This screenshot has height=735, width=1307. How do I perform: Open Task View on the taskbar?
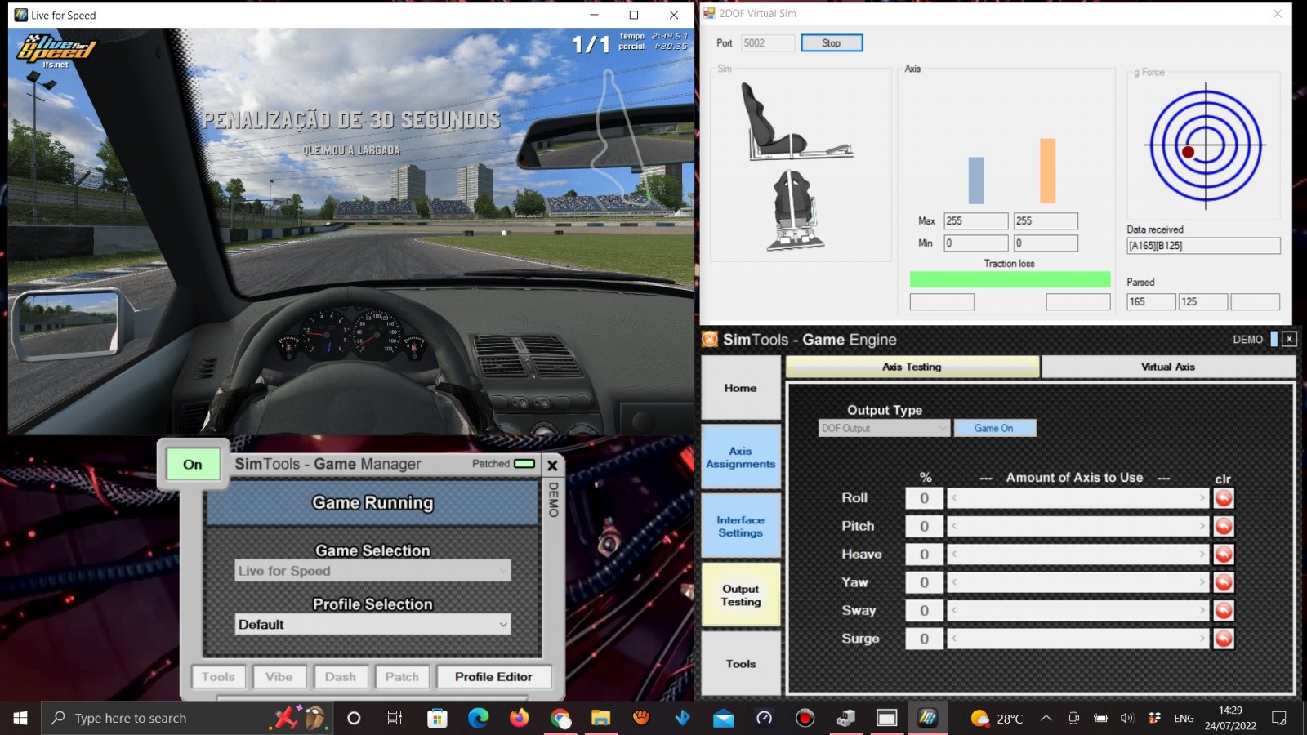[395, 718]
